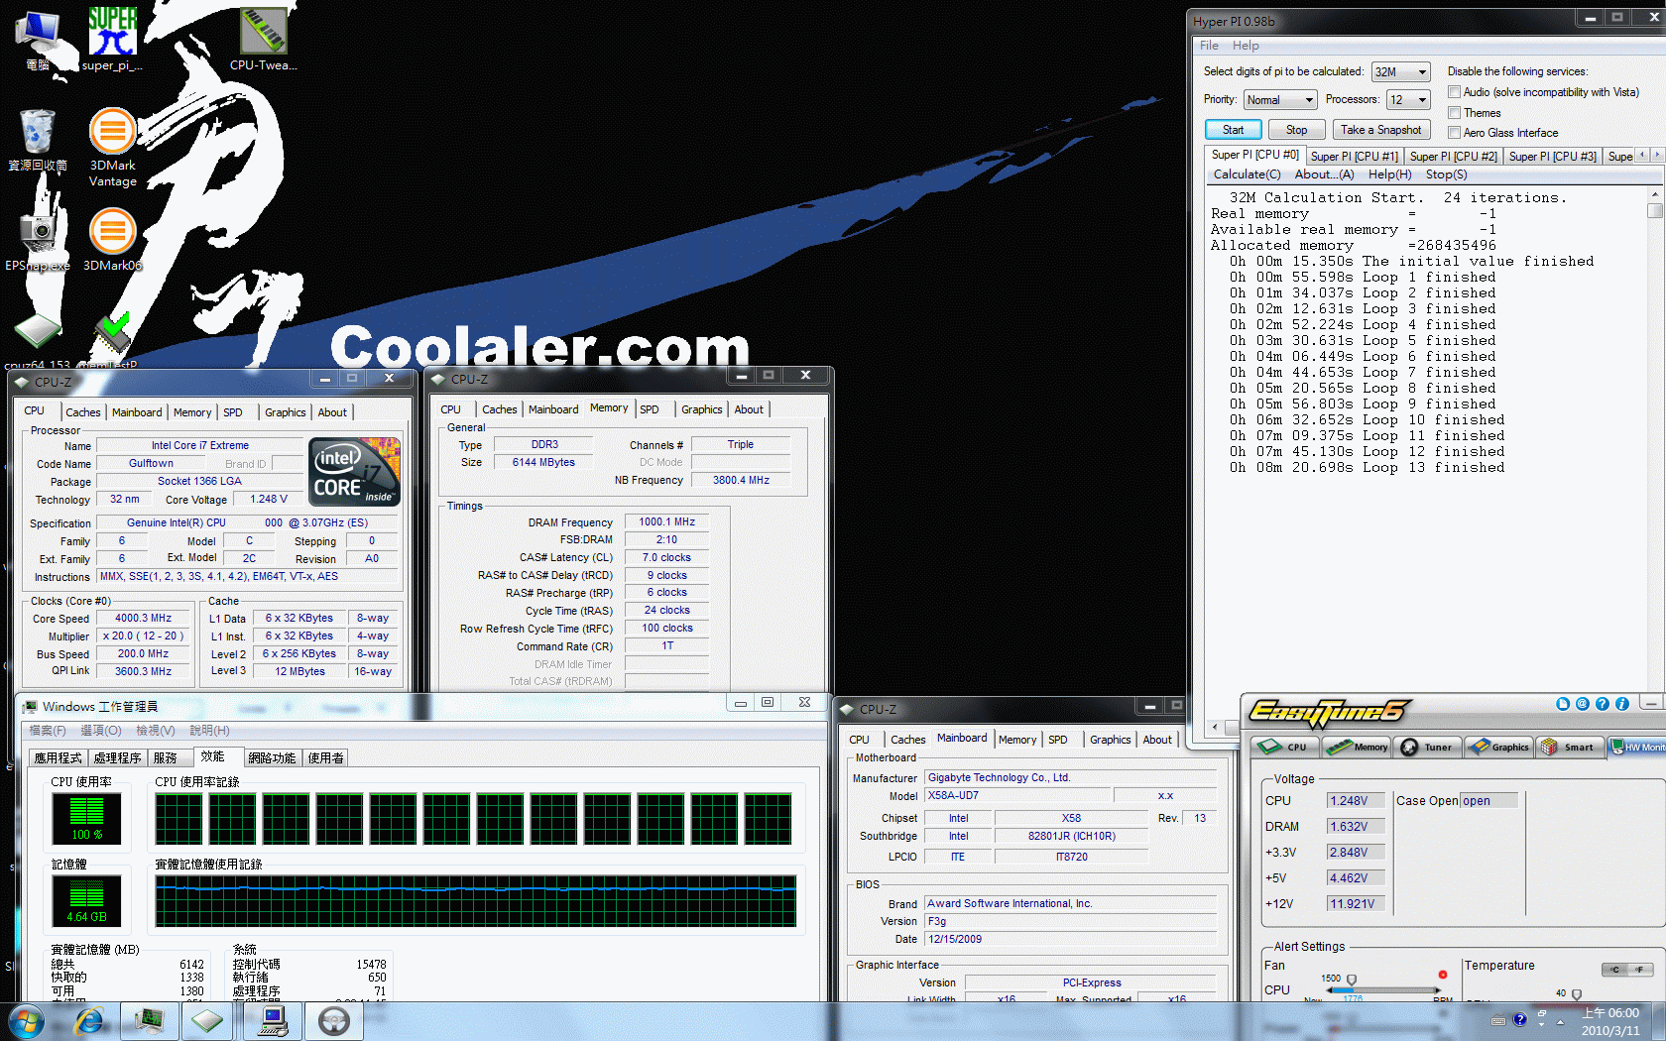Select Task Manager processes (處理程序) tab
Screen dimensions: 1666x1041
pyautogui.click(x=117, y=758)
